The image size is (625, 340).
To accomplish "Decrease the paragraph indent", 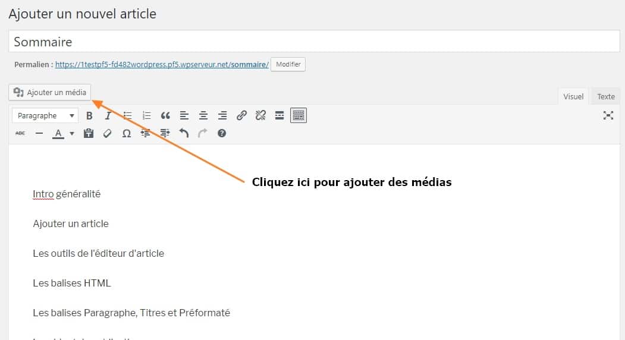I will tap(146, 133).
